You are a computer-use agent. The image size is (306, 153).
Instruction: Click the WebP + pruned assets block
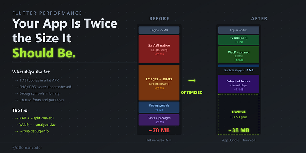pos(239,55)
